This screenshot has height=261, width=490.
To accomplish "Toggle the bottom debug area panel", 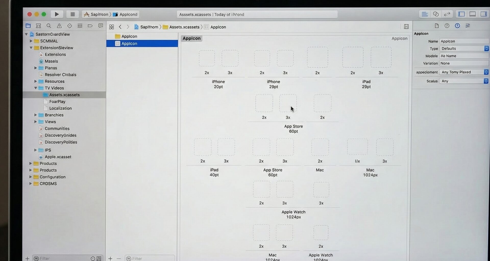I will coord(472,14).
